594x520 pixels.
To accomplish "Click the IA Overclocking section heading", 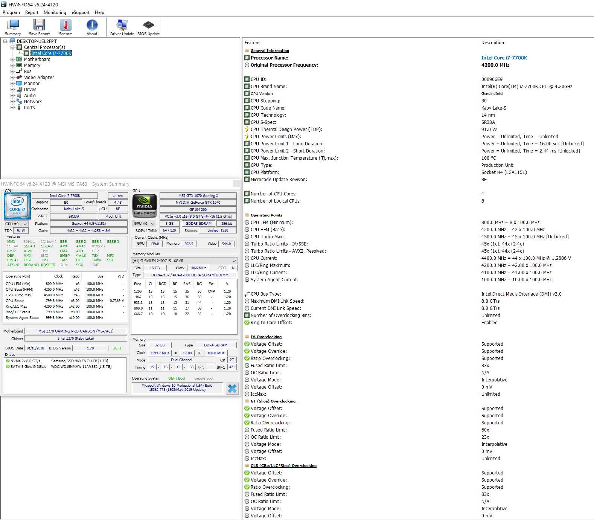I will point(266,337).
